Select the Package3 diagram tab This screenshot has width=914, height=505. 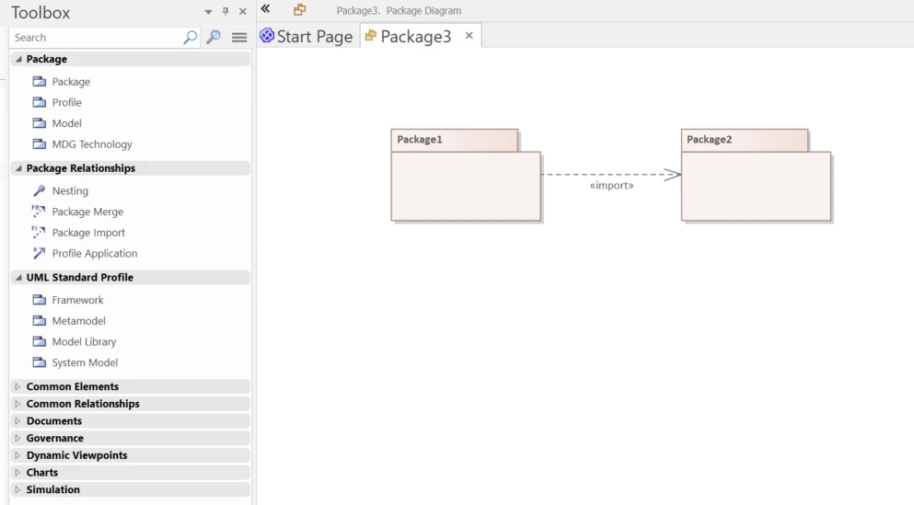408,36
